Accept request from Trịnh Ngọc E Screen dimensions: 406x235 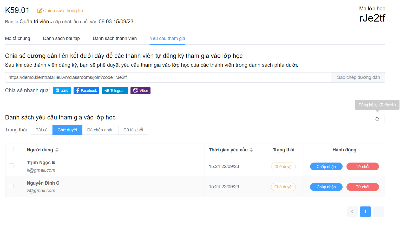326,166
